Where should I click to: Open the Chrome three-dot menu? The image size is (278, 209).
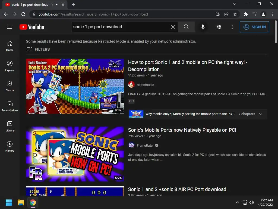(272, 14)
